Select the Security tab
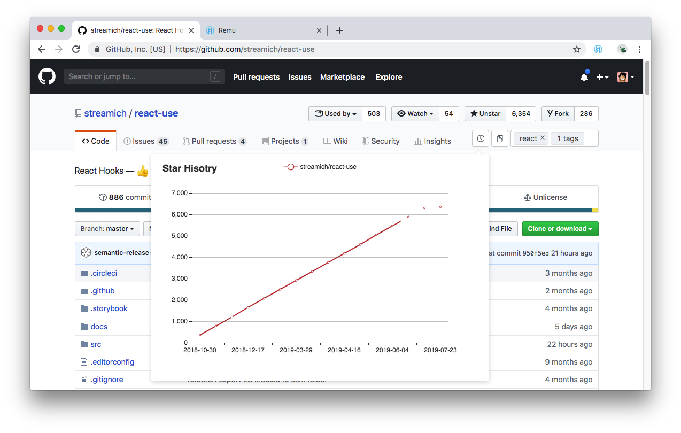 pos(381,141)
